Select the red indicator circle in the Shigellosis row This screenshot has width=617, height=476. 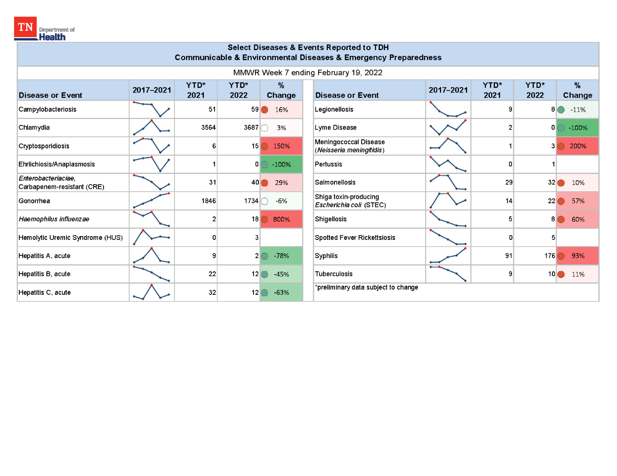(561, 220)
